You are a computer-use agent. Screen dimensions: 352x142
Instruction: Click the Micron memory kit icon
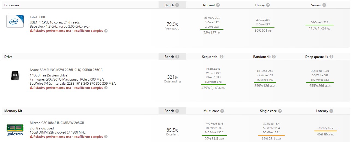pos(15,130)
